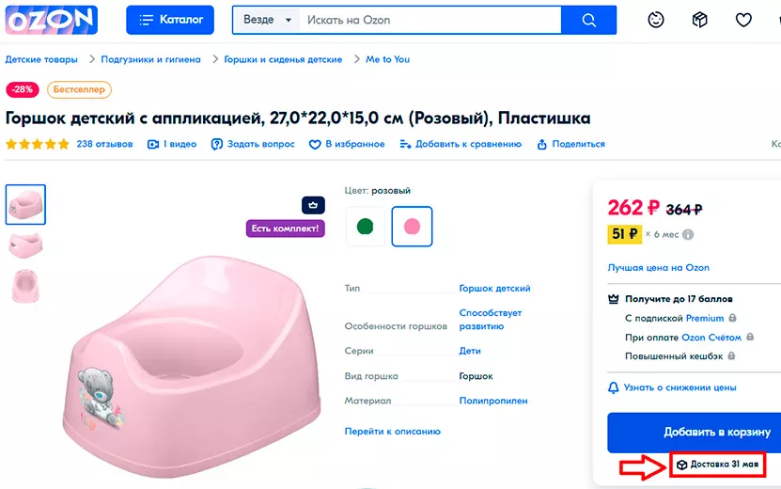781x489 pixels.
Task: Click the search magnifier button
Action: (589, 20)
